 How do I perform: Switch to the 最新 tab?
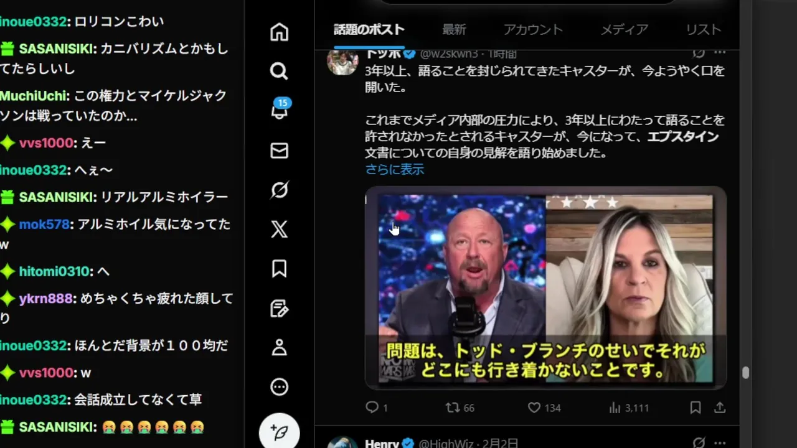[454, 29]
